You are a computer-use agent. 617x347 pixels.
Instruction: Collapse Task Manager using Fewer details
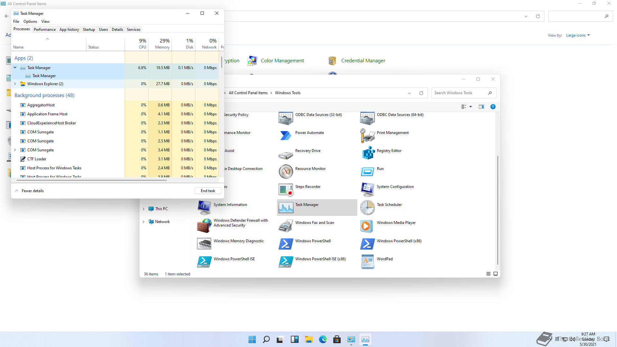point(29,191)
